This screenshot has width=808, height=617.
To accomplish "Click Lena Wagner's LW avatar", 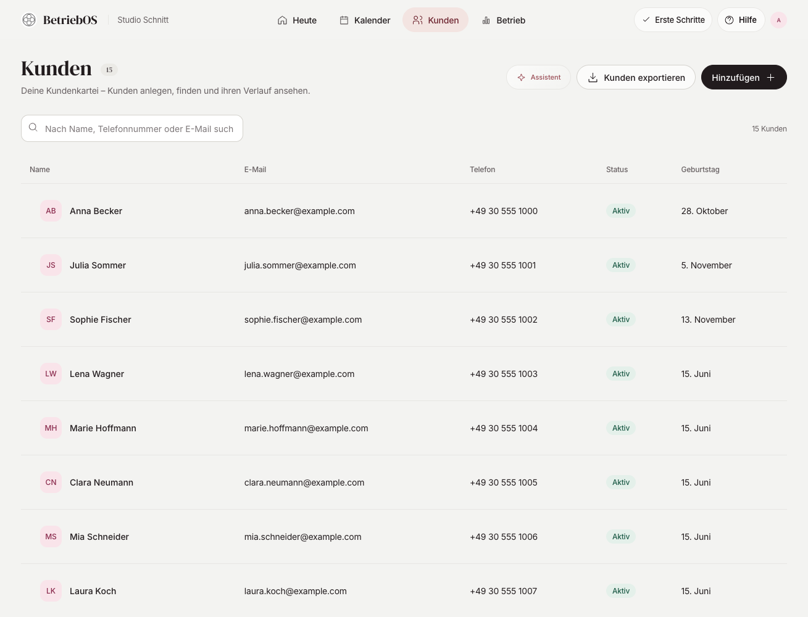I will 51,374.
